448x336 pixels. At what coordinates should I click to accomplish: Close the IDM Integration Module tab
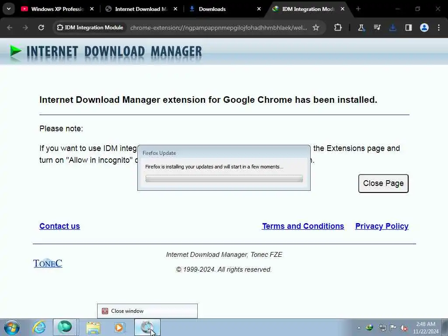tap(343, 9)
